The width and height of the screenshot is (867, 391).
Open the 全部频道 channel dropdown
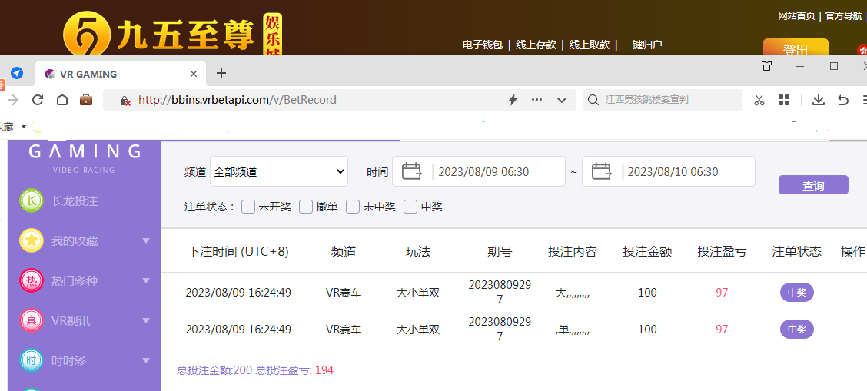tap(279, 172)
